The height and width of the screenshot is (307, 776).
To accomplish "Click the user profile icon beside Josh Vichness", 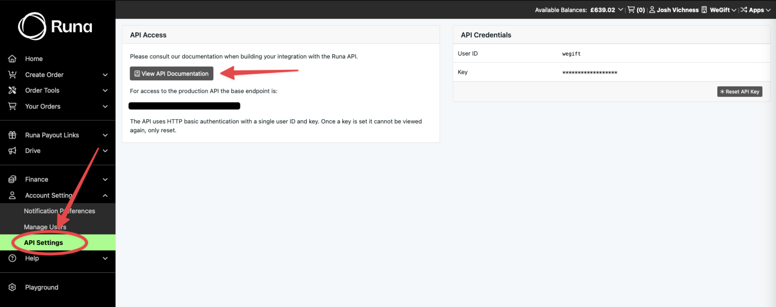I will pos(652,10).
